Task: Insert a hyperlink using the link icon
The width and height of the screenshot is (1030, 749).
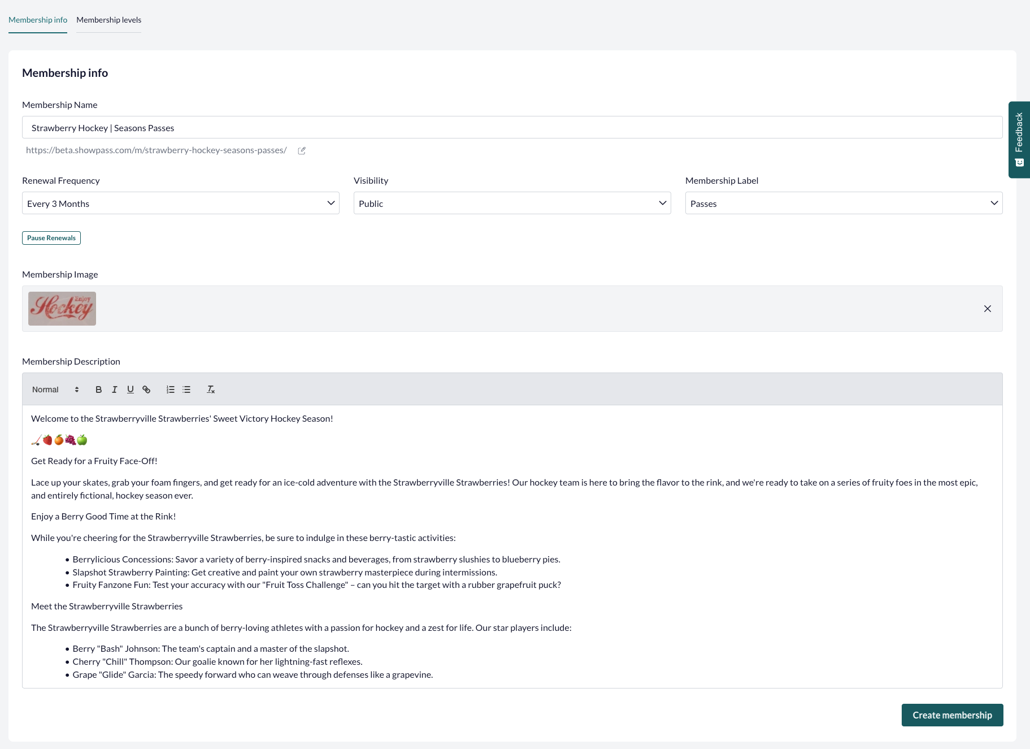Action: click(146, 389)
